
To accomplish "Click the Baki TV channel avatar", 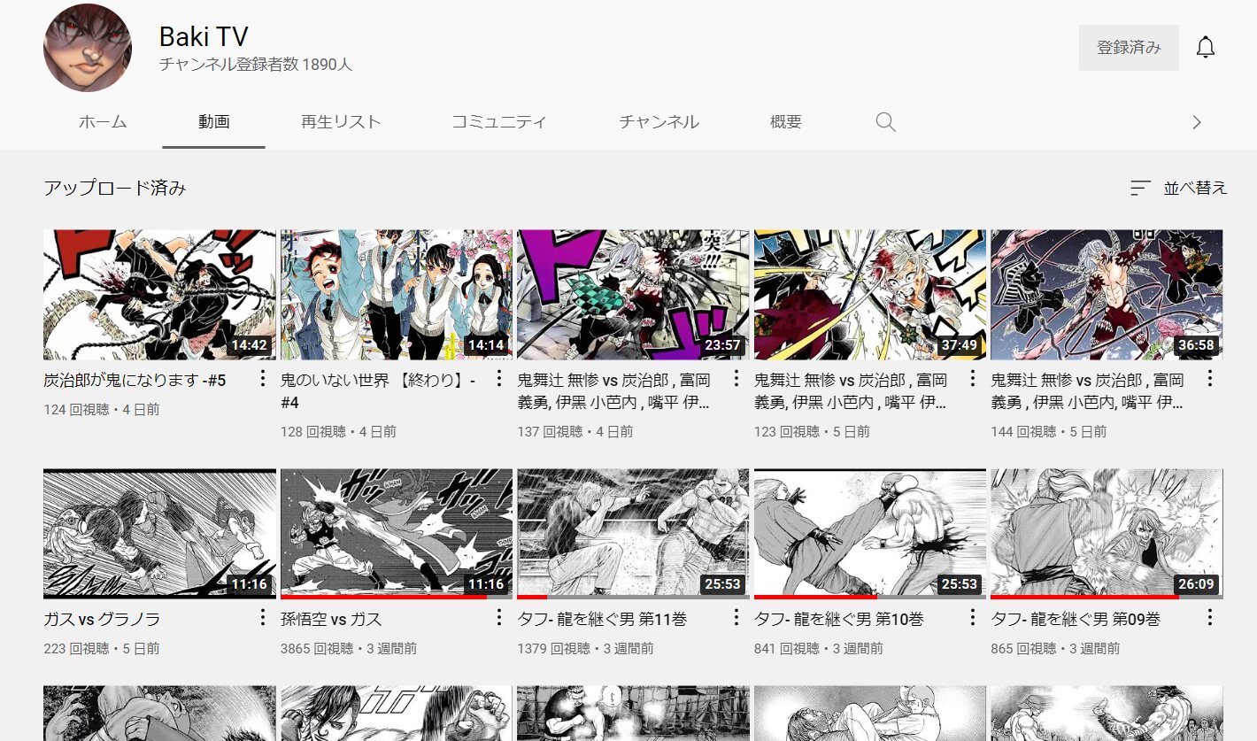I will [88, 48].
